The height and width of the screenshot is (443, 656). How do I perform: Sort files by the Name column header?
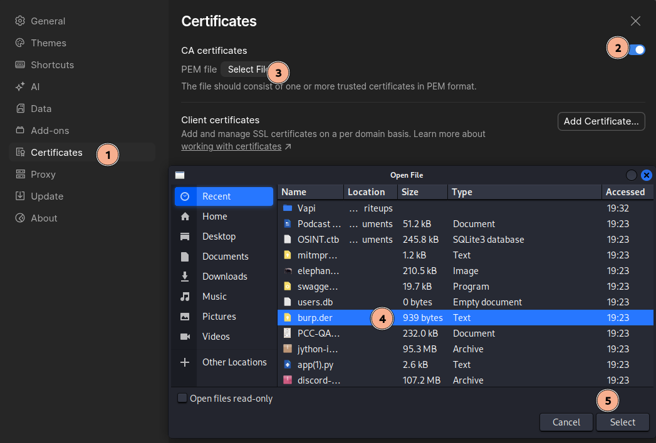[x=310, y=192]
